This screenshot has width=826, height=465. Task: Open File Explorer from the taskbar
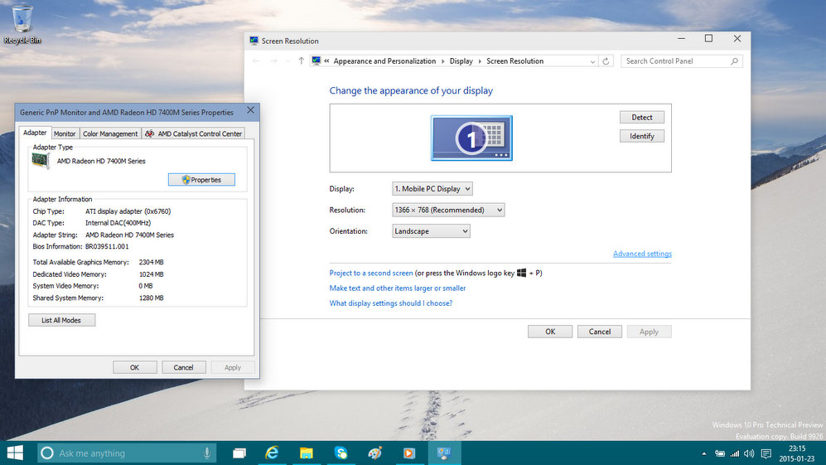coord(306,453)
